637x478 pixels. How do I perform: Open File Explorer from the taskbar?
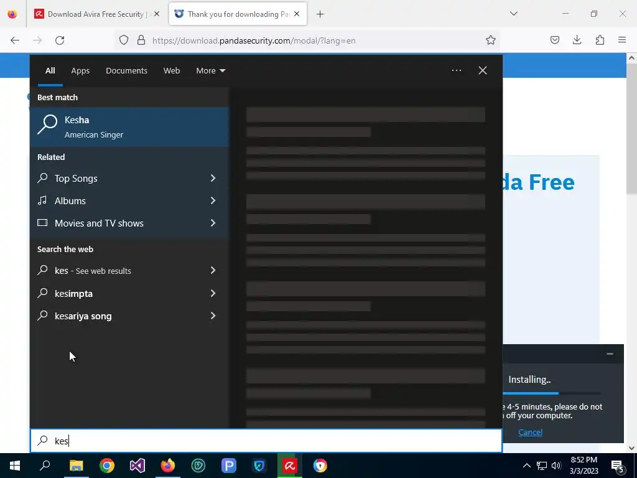(76, 466)
